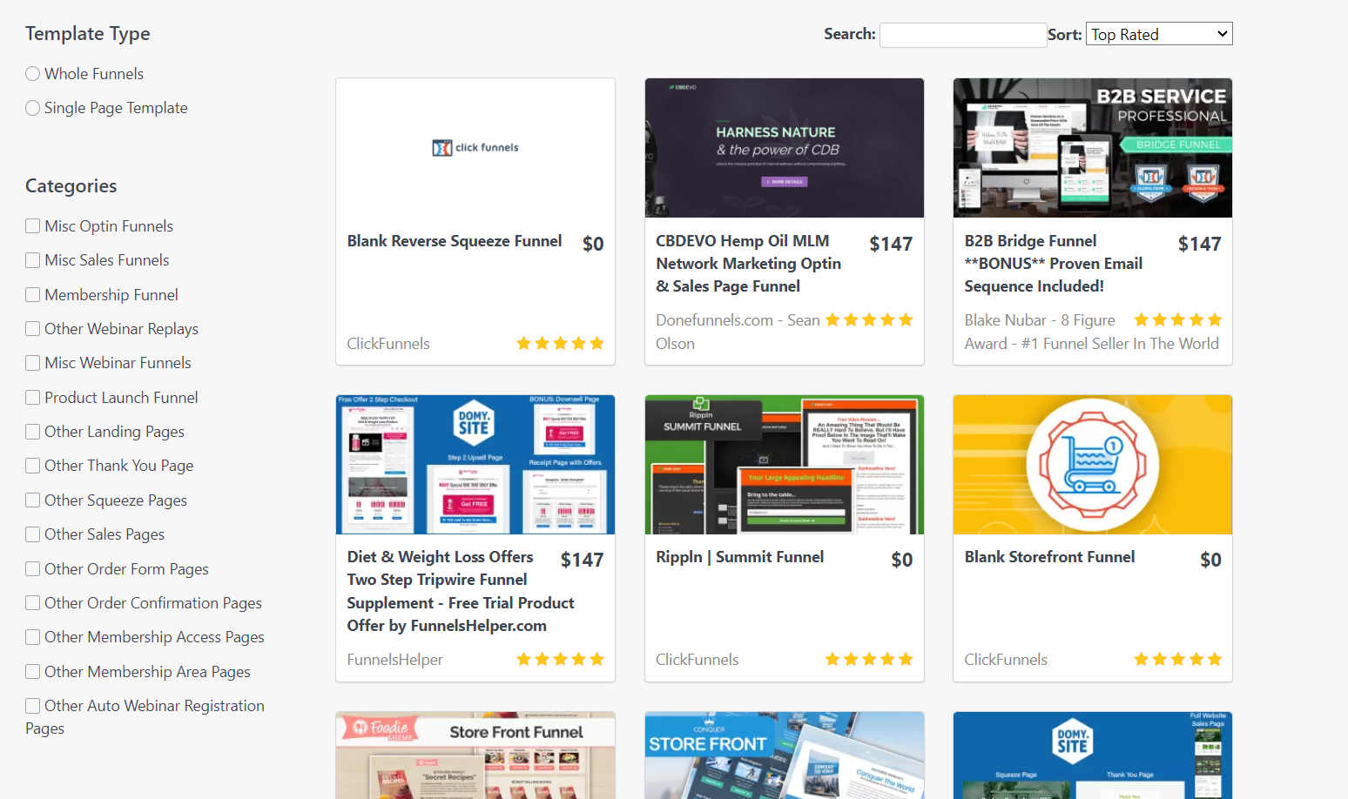The width and height of the screenshot is (1348, 799).
Task: Click star rating on B2B Bridge Funnel card
Action: pos(1178,320)
